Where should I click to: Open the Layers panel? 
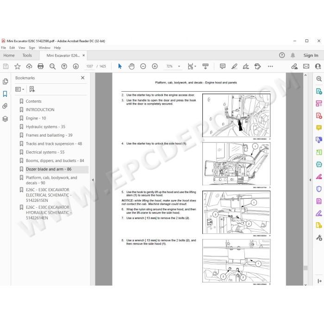(x=5, y=119)
